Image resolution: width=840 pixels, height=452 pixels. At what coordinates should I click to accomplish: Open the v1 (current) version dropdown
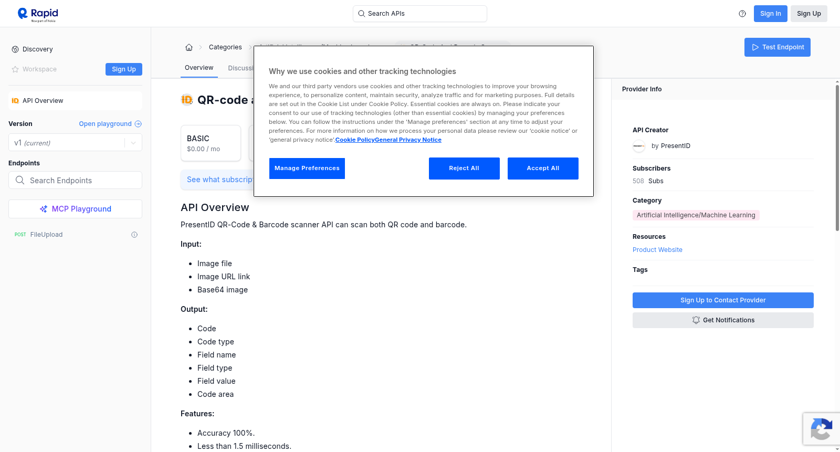tap(75, 143)
